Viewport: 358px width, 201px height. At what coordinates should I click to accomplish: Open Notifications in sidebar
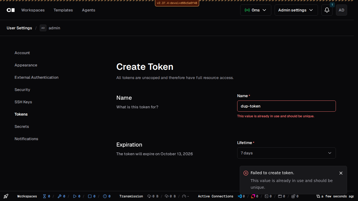tap(26, 139)
